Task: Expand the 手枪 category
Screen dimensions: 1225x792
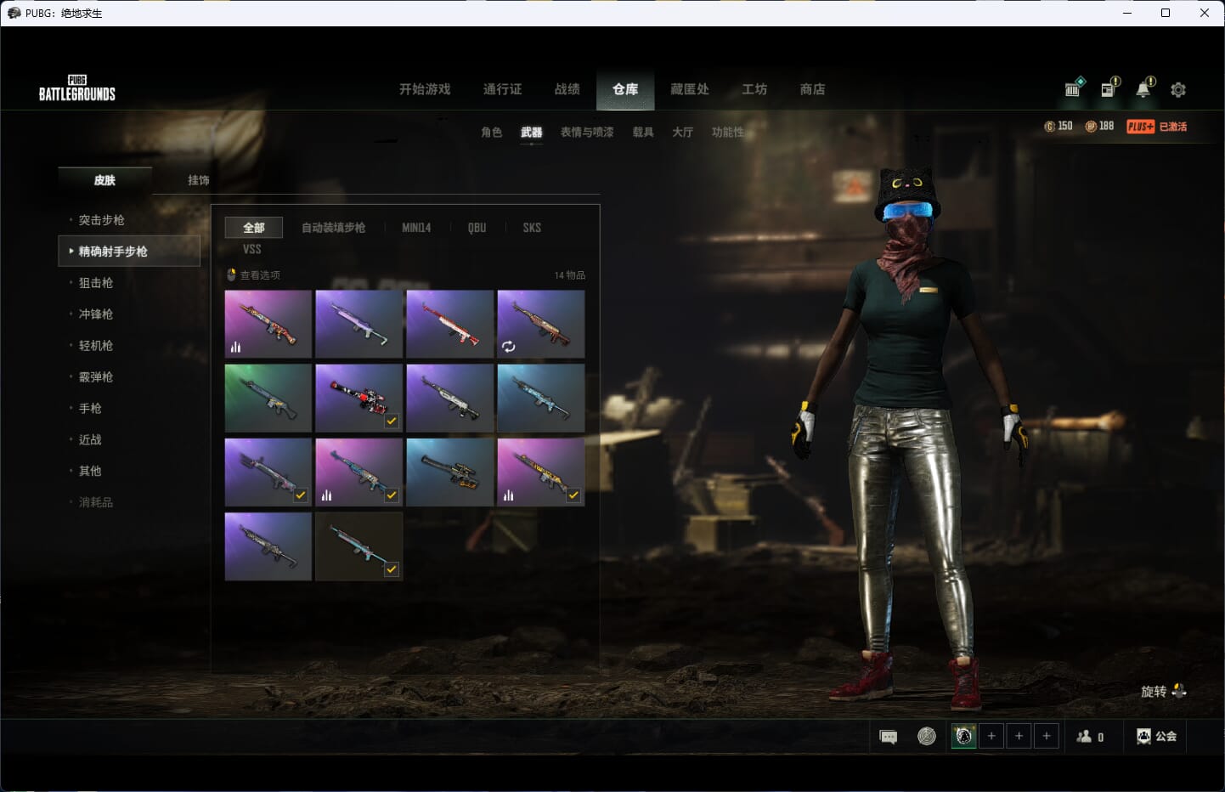Action: [90, 409]
